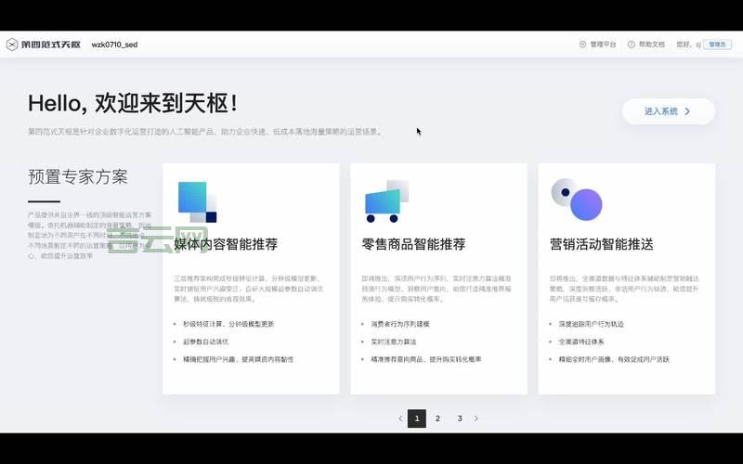Click the retail shopping cart card icon
This screenshot has height=464, width=743.
[386, 201]
